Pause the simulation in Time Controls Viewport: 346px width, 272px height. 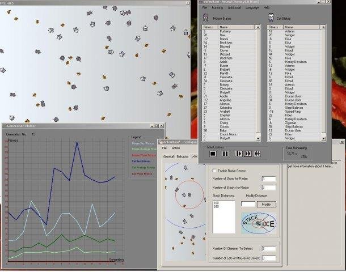225,154
